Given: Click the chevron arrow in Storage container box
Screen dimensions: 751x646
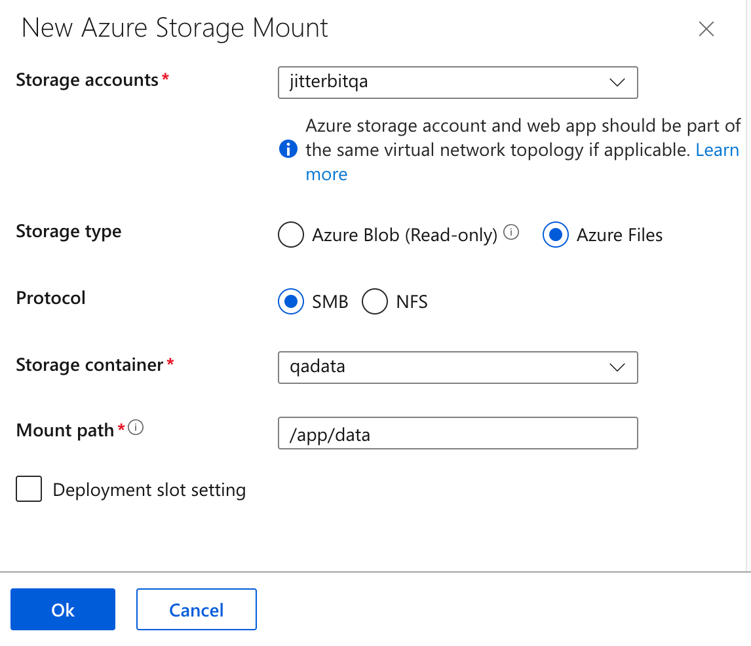Looking at the screenshot, I should pos(617,367).
